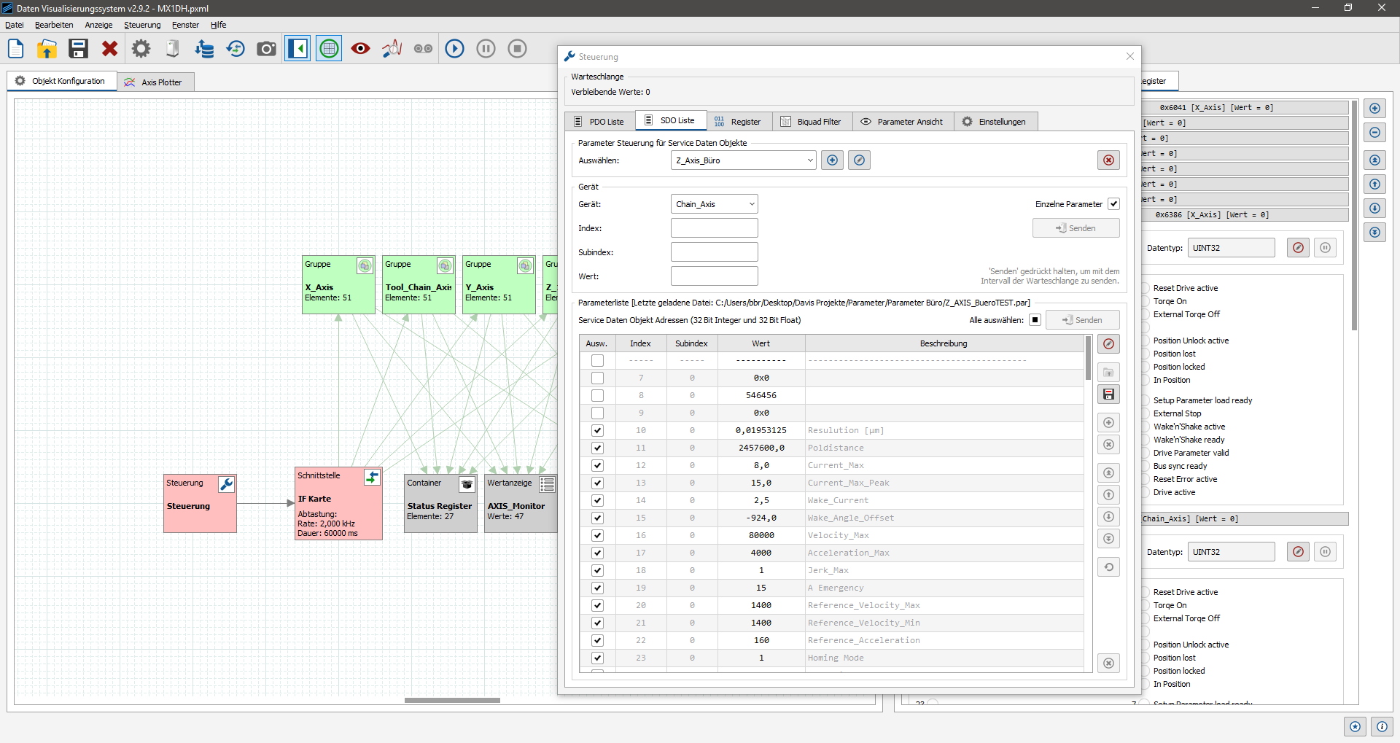
Task: Toggle the side panel toolbar icon
Action: [297, 49]
